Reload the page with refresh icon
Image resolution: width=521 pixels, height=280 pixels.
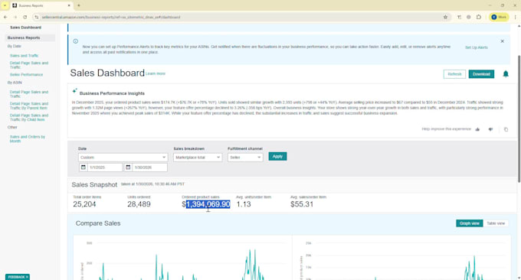pyautogui.click(x=25, y=17)
